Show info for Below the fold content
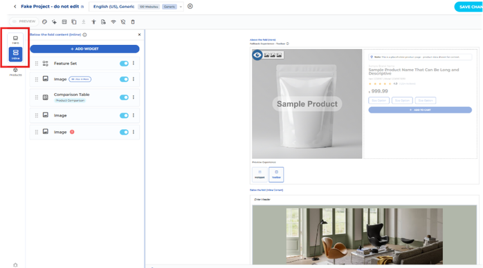 click(84, 35)
